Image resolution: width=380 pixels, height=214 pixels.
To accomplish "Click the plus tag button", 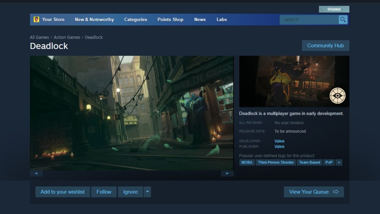I will click(339, 162).
